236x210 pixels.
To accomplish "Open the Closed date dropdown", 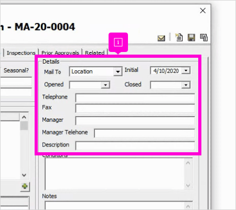I will (x=186, y=85).
